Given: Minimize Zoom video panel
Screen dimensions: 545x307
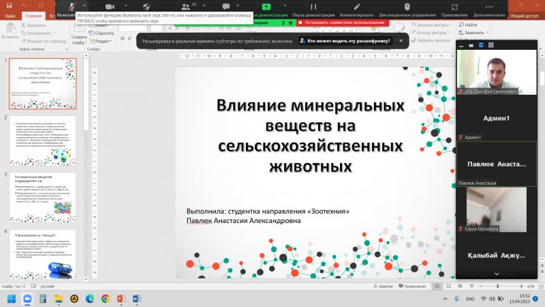Looking at the screenshot, I should (461, 45).
